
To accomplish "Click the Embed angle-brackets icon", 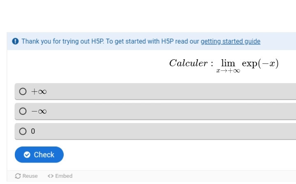I will (x=51, y=176).
